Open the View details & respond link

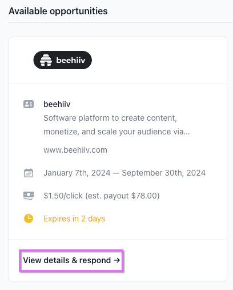click(71, 260)
